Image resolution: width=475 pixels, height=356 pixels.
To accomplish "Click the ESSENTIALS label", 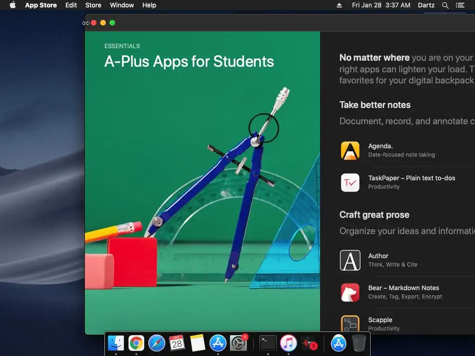I will coord(122,46).
